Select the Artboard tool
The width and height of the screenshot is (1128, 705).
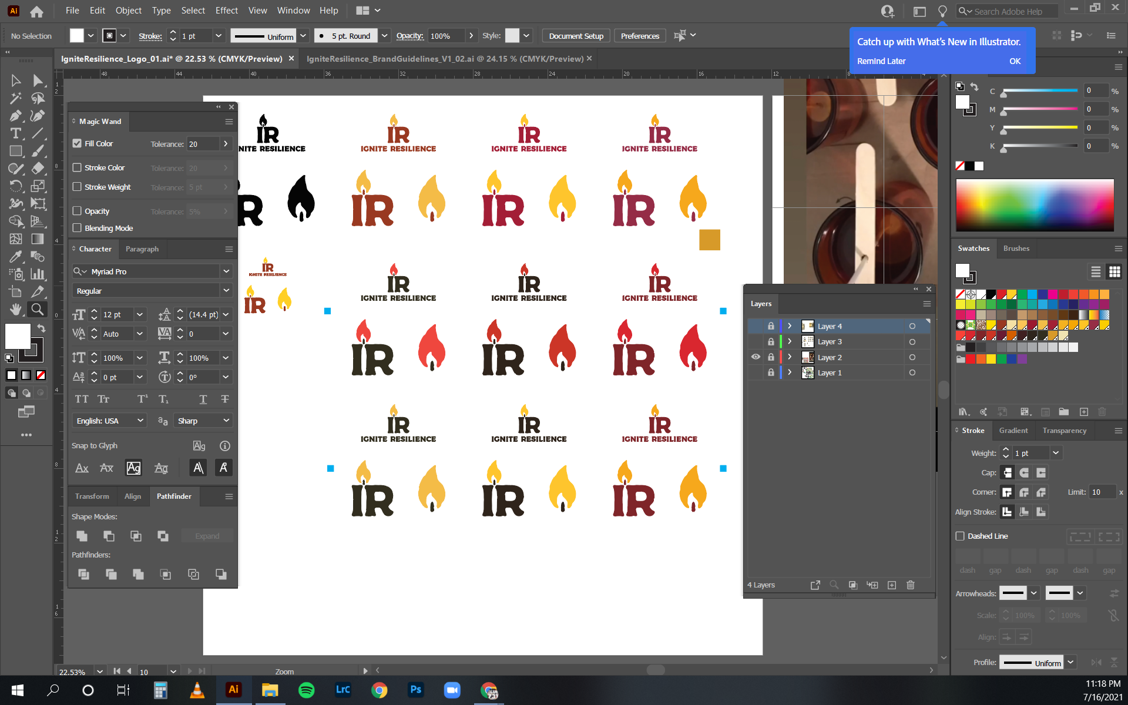tap(16, 292)
